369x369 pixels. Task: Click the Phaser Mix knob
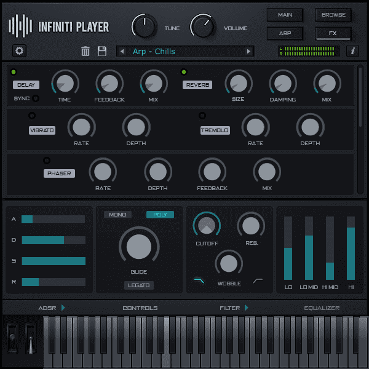[267, 172]
